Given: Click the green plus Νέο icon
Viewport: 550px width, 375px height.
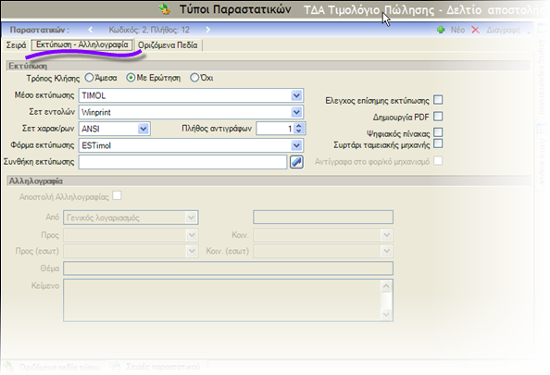Looking at the screenshot, I should click(441, 30).
